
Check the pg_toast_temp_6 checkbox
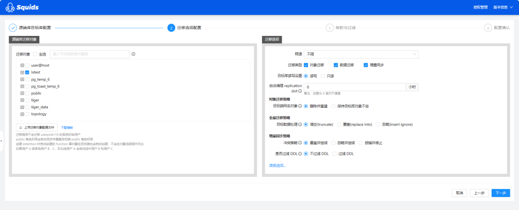pos(27,86)
